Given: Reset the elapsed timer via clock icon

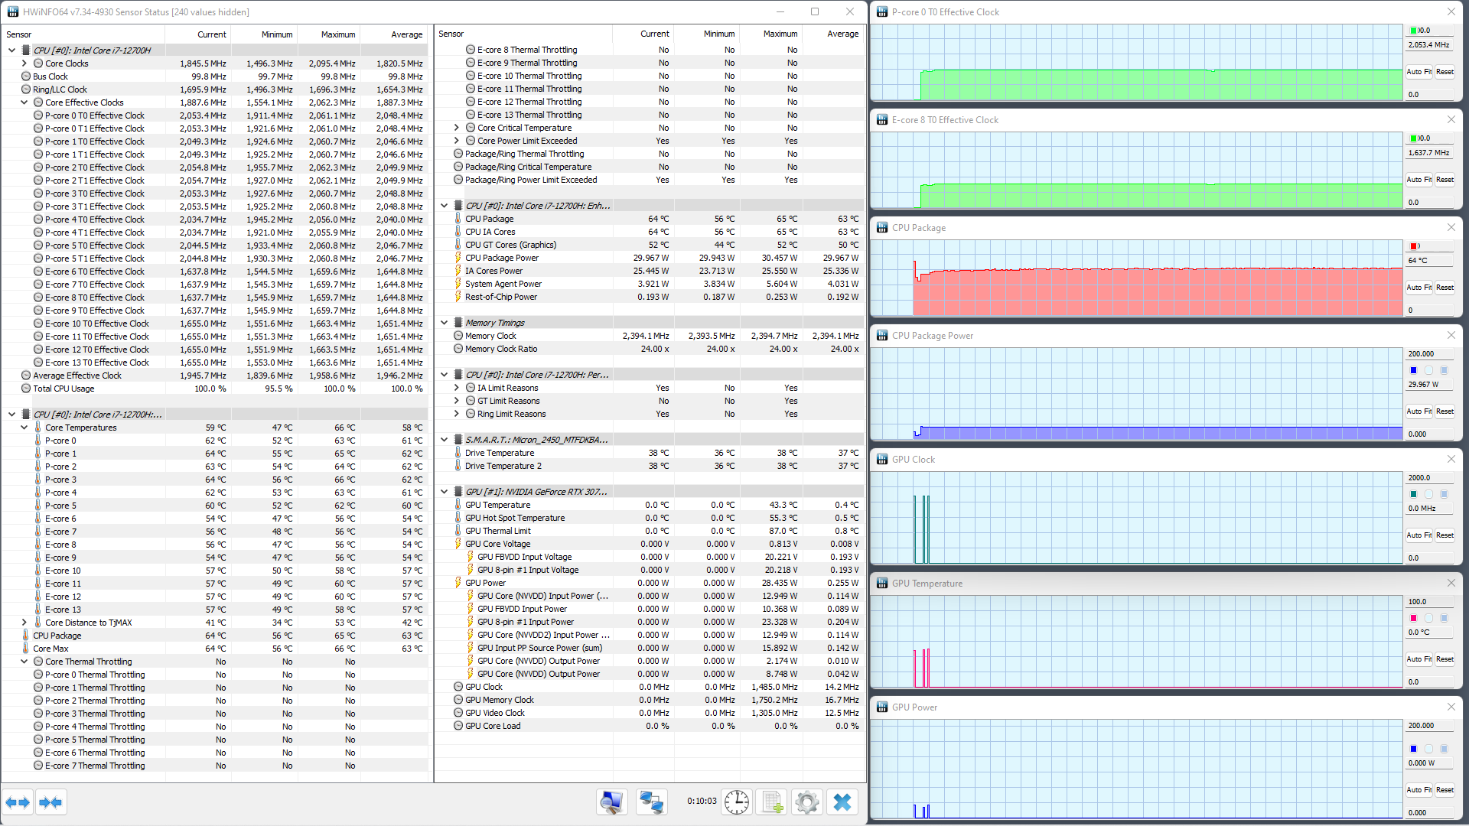Looking at the screenshot, I should pyautogui.click(x=737, y=802).
